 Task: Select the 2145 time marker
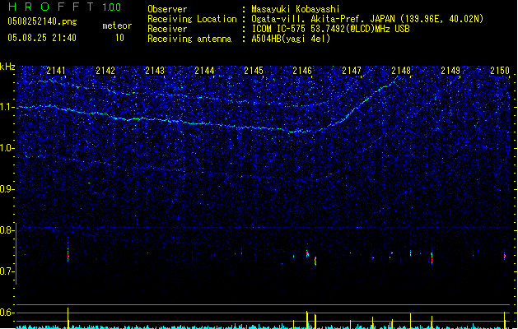[x=254, y=72]
